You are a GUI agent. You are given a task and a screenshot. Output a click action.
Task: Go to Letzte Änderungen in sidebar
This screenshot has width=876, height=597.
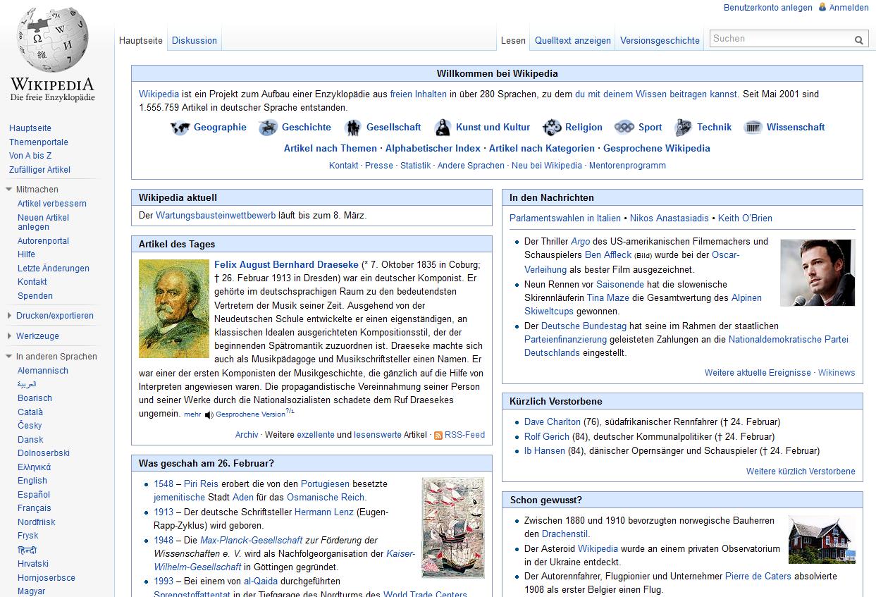[54, 269]
